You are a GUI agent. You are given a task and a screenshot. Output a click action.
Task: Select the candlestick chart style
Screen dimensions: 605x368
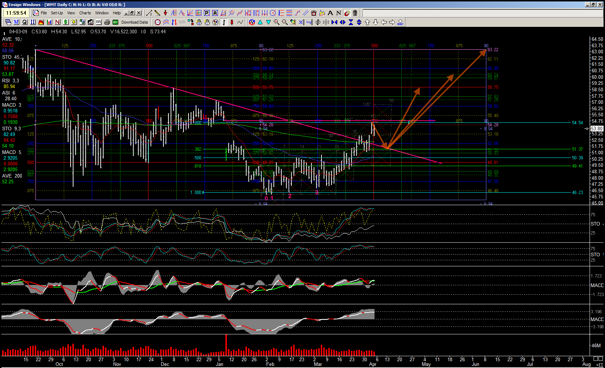tap(232, 22)
